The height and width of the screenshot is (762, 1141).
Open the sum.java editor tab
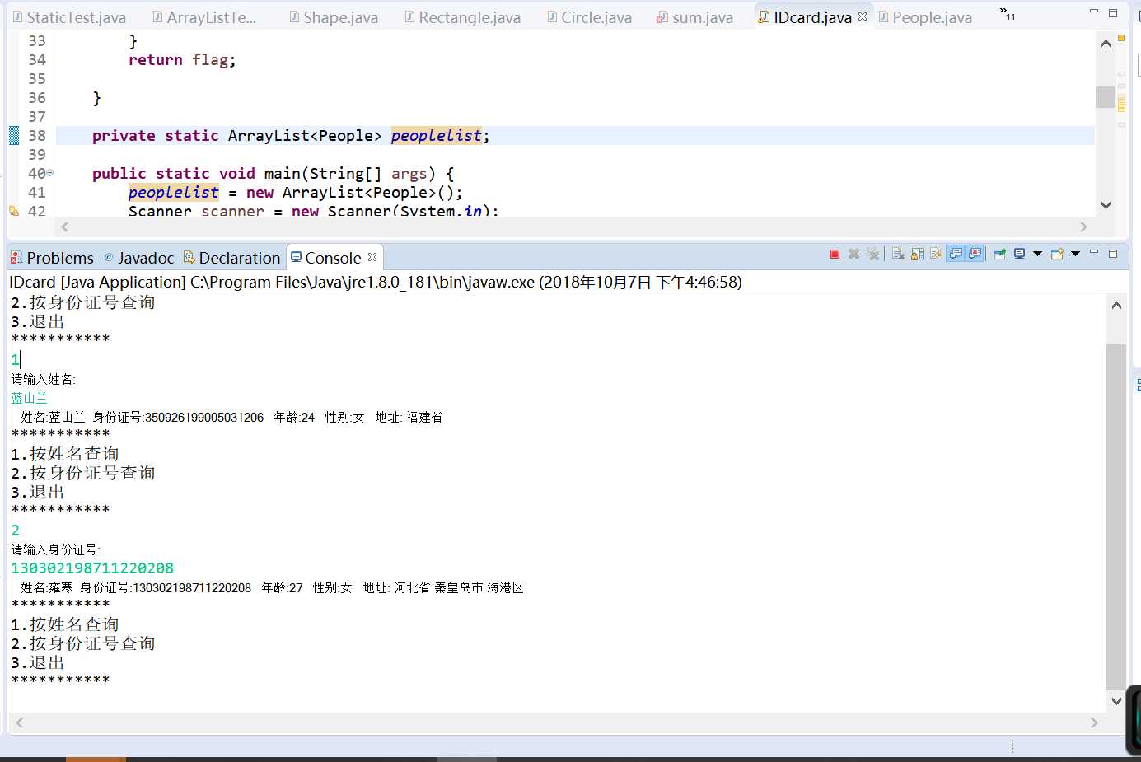coord(695,17)
